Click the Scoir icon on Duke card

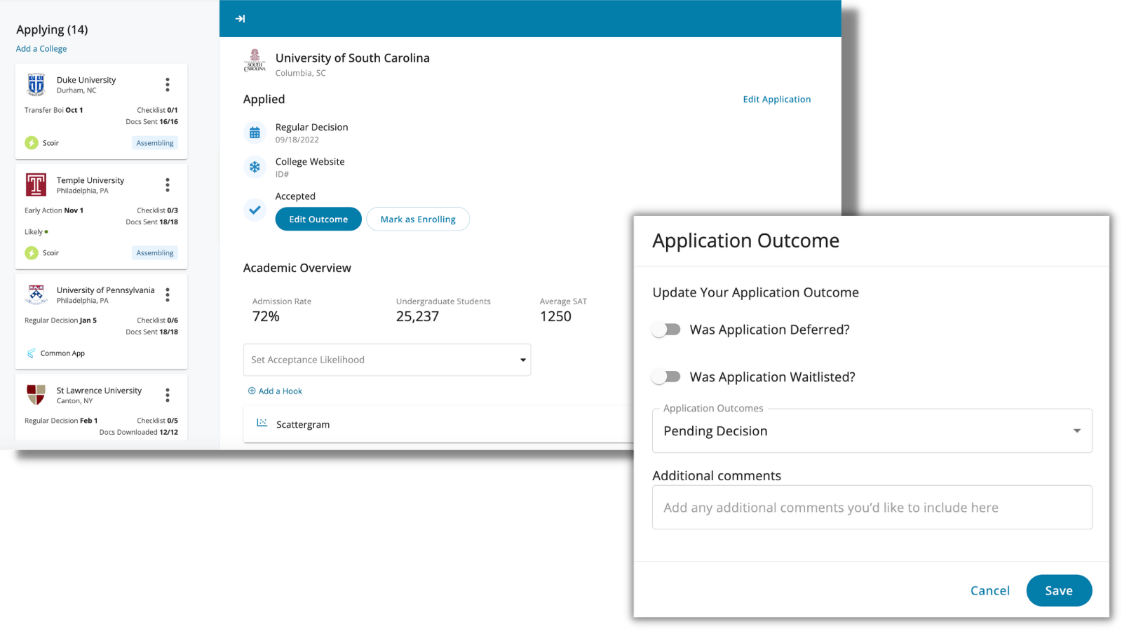click(32, 143)
